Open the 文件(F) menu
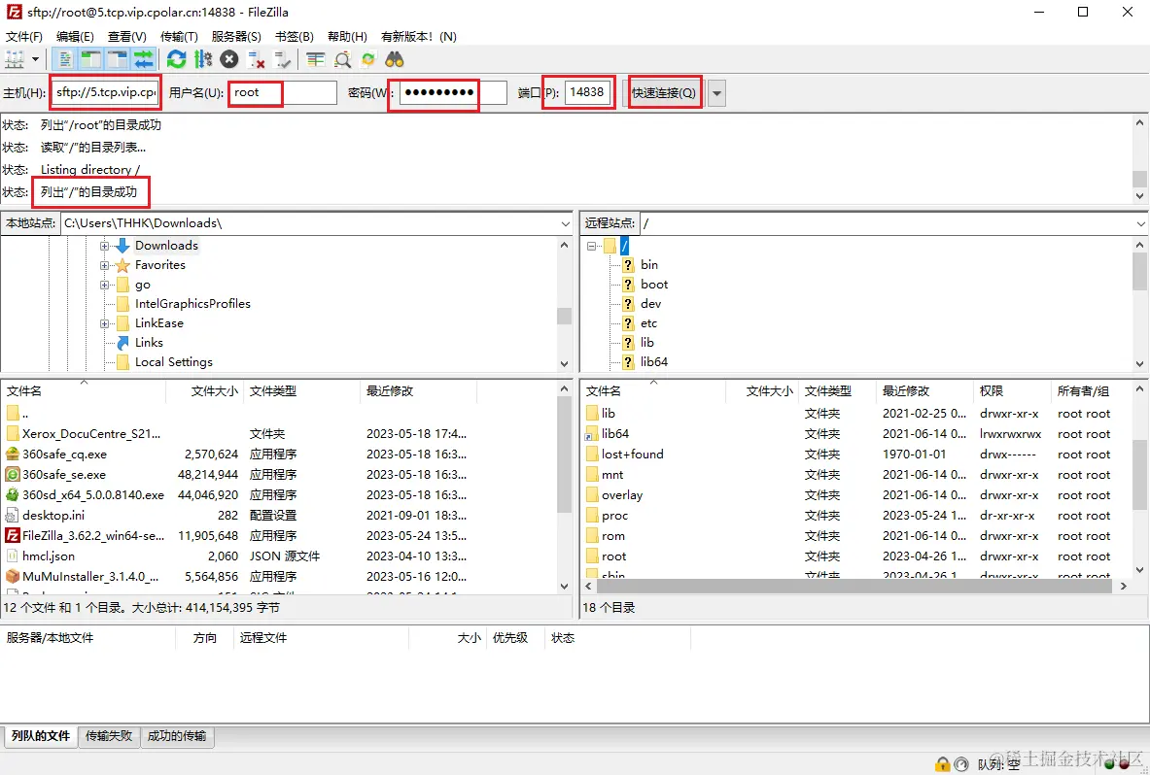 (x=24, y=37)
